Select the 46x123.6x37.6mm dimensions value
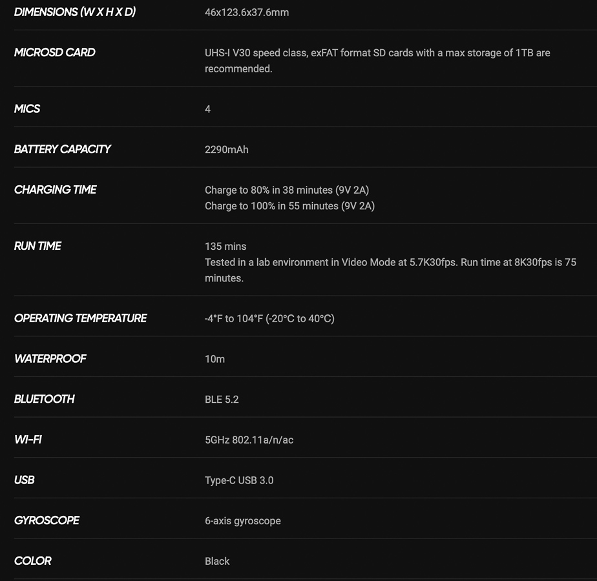The width and height of the screenshot is (597, 581). point(247,12)
